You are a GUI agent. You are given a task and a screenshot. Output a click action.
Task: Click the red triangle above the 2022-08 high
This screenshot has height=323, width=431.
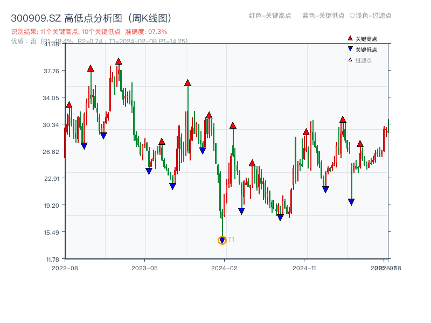coord(68,105)
